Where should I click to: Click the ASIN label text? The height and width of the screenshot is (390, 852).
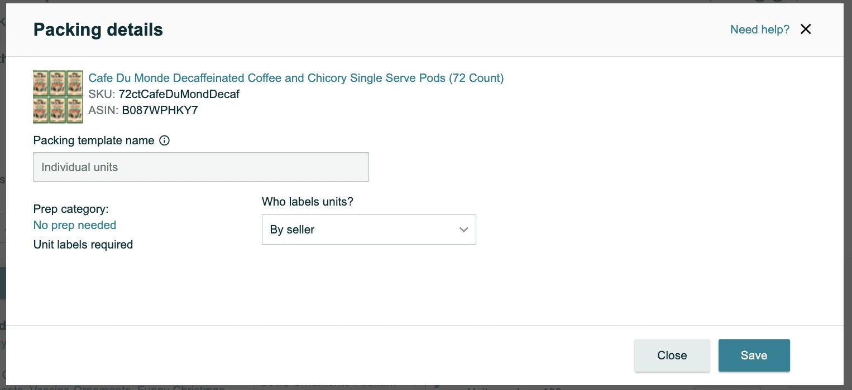(x=103, y=110)
